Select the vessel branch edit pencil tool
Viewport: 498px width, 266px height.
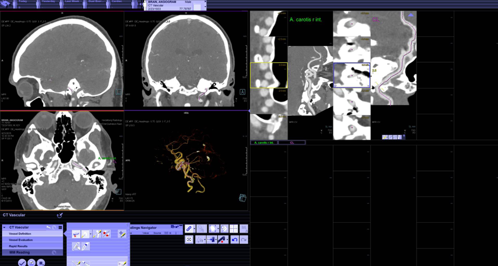(x=97, y=234)
